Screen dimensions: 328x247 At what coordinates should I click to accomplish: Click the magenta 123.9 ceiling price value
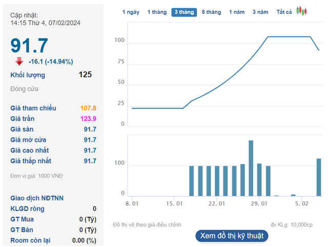pyautogui.click(x=88, y=119)
